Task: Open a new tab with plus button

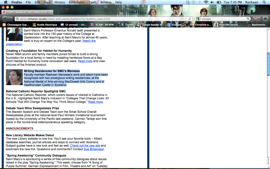Action: 57,12
